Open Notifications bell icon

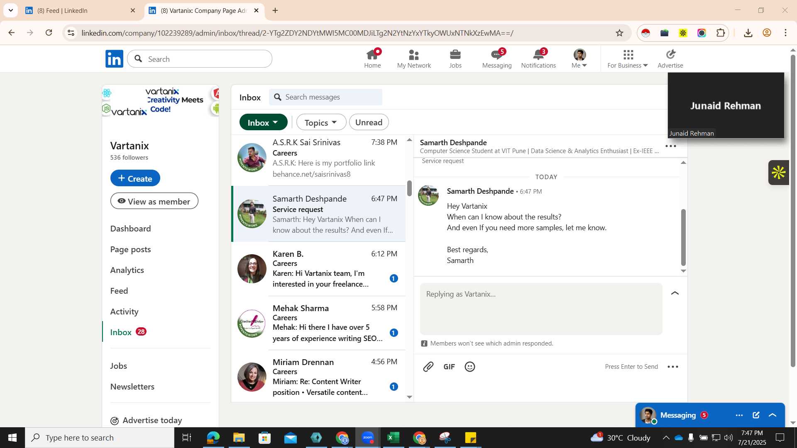coord(538,58)
